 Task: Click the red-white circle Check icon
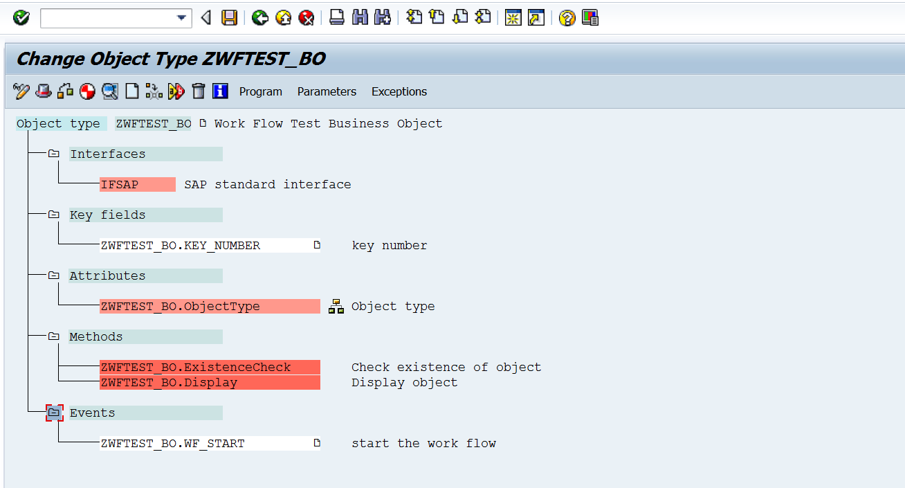pos(87,91)
